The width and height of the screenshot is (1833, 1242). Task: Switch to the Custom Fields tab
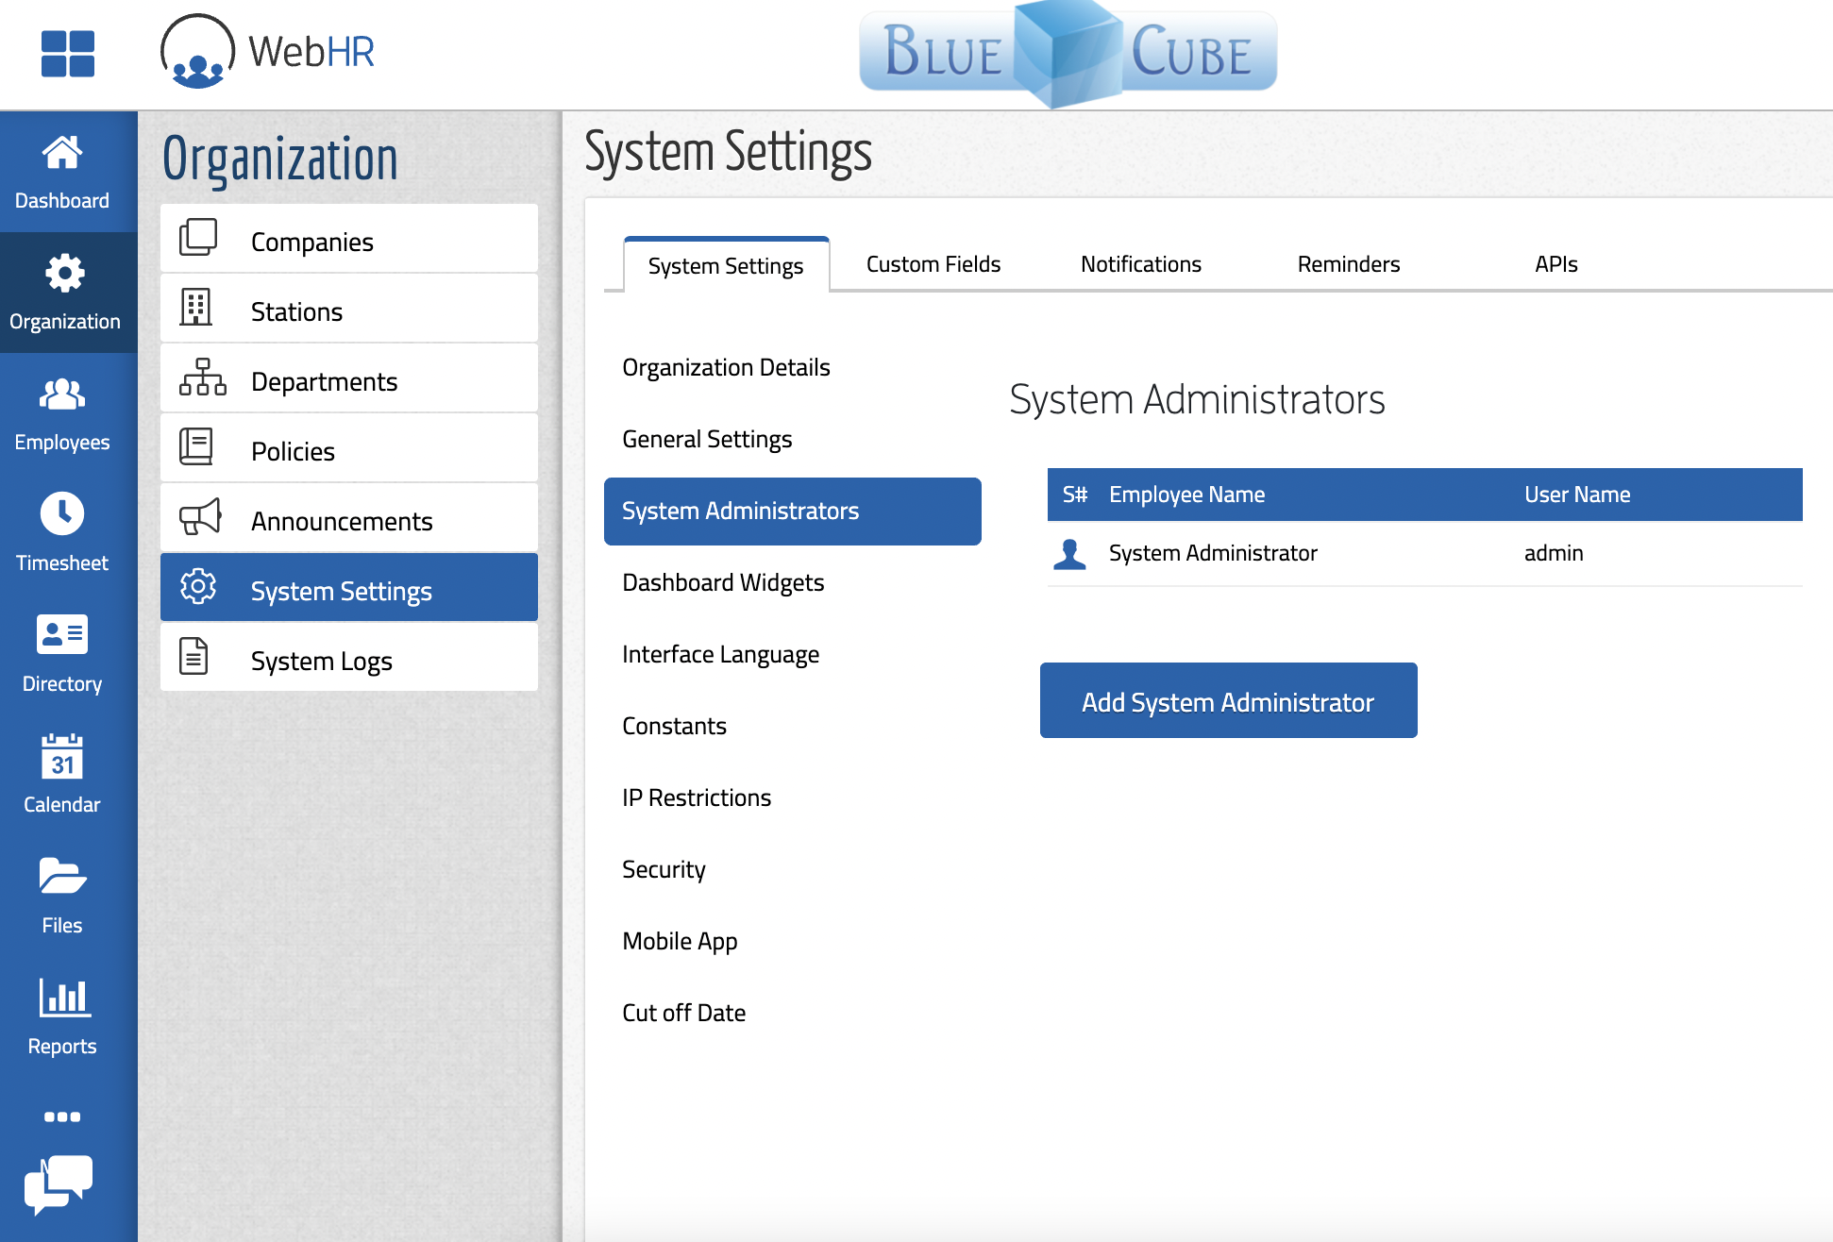933,264
